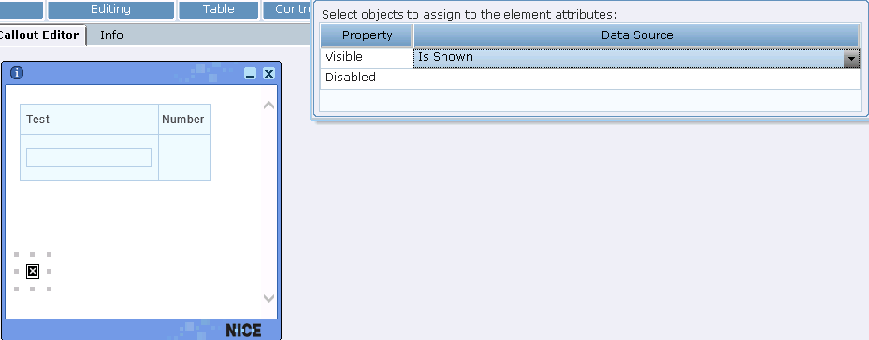Select the Callout Editor tab
The width and height of the screenshot is (869, 340).
click(x=39, y=35)
